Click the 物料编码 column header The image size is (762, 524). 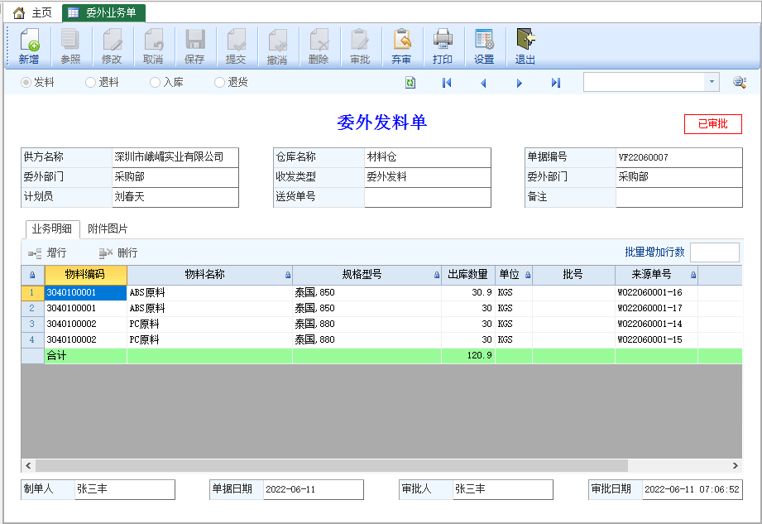click(x=85, y=275)
